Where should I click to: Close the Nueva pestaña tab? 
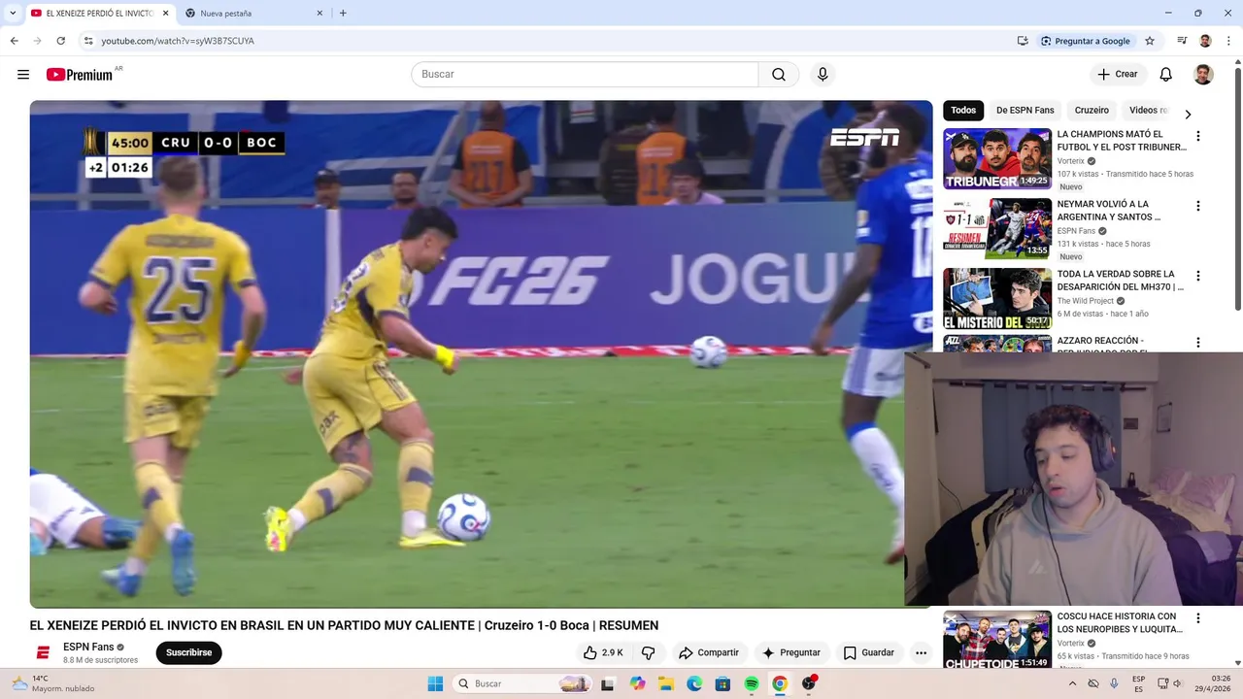tap(319, 13)
